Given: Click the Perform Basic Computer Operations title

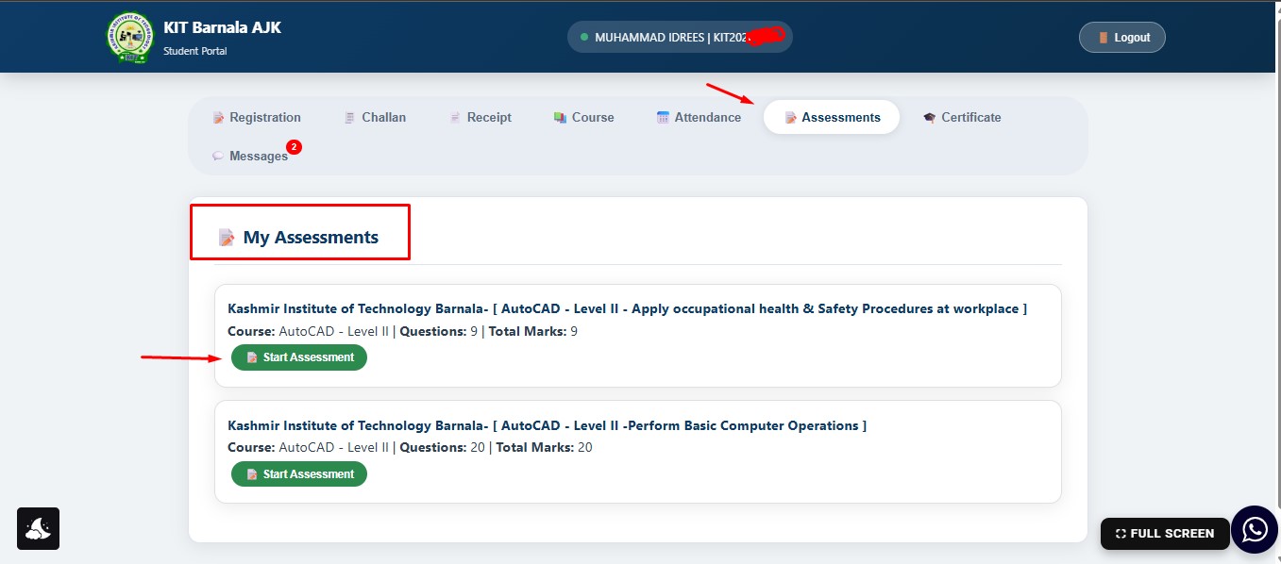Looking at the screenshot, I should tap(547, 425).
